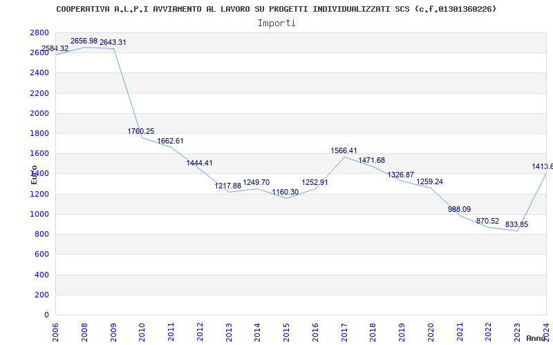This screenshot has width=553, height=345.
Task: Click the 2012 x-axis year label
Action: click(x=200, y=332)
